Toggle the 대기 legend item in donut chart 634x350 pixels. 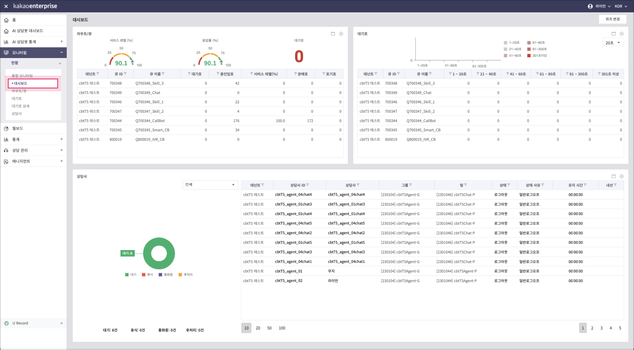(x=131, y=274)
